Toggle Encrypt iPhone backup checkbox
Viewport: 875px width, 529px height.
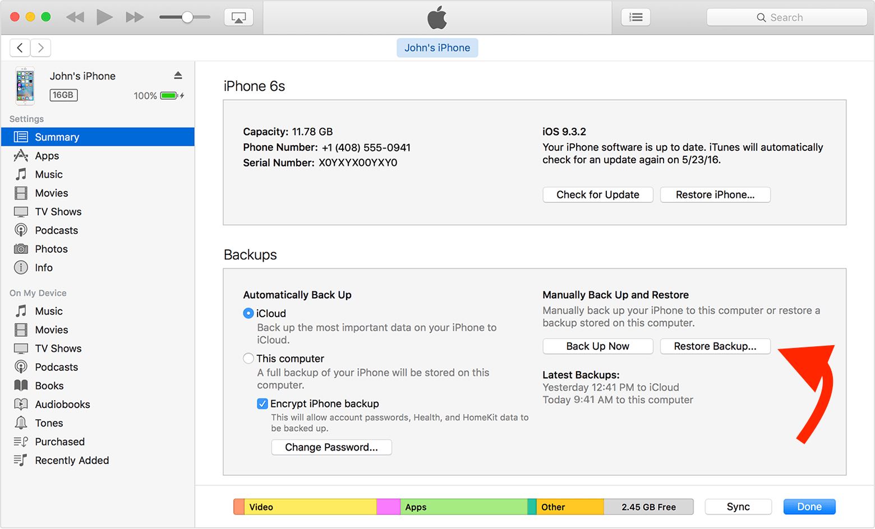[x=262, y=403]
